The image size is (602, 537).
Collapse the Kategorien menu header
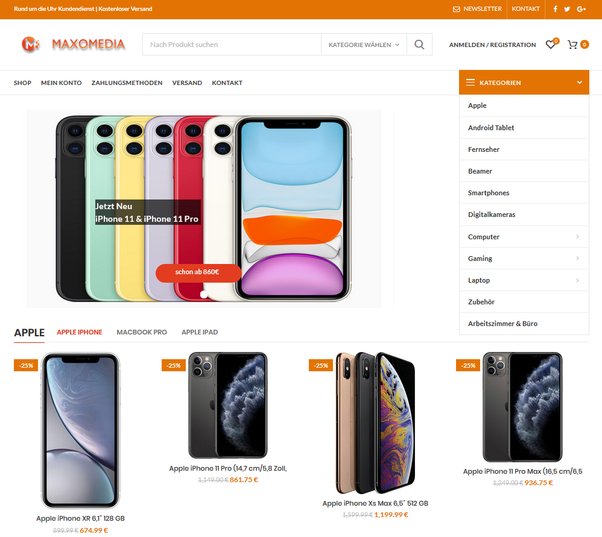click(x=524, y=83)
